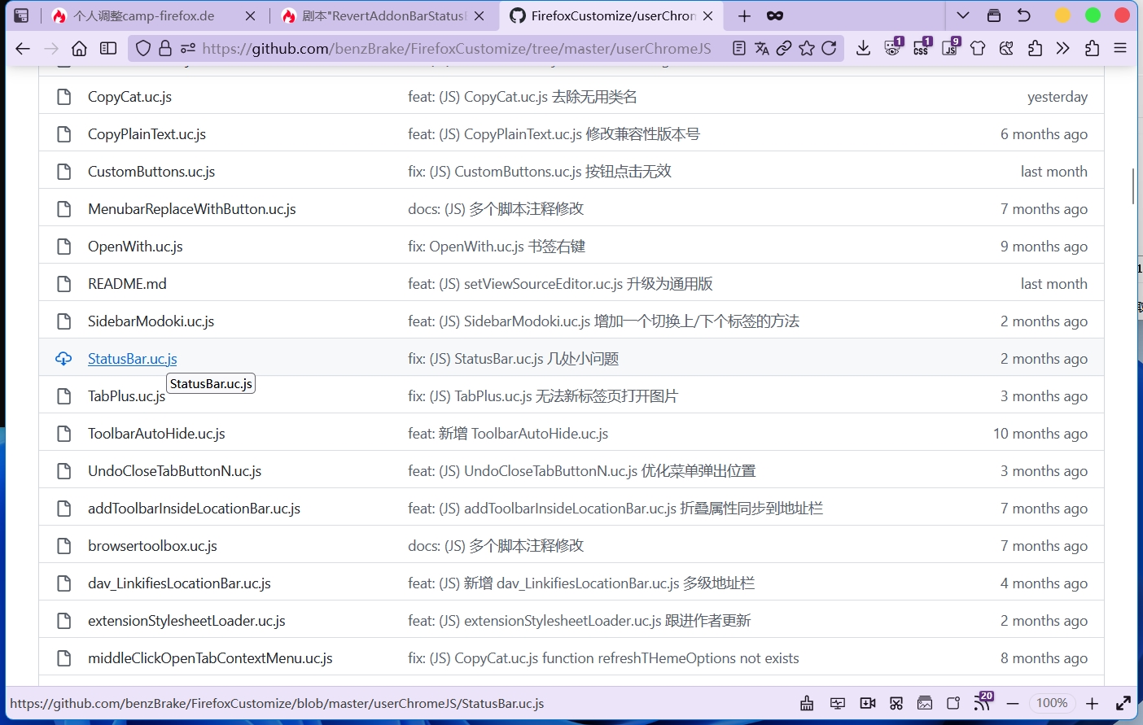Open the StatusBar.uc.js file link
Screen dimensions: 1143x725
(132, 359)
